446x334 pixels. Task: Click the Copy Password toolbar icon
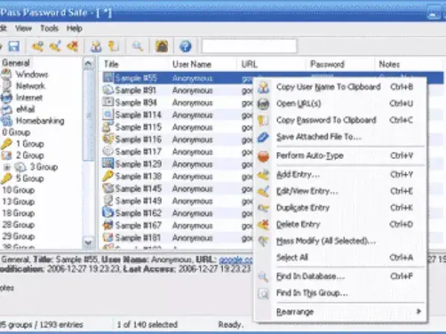(114, 47)
